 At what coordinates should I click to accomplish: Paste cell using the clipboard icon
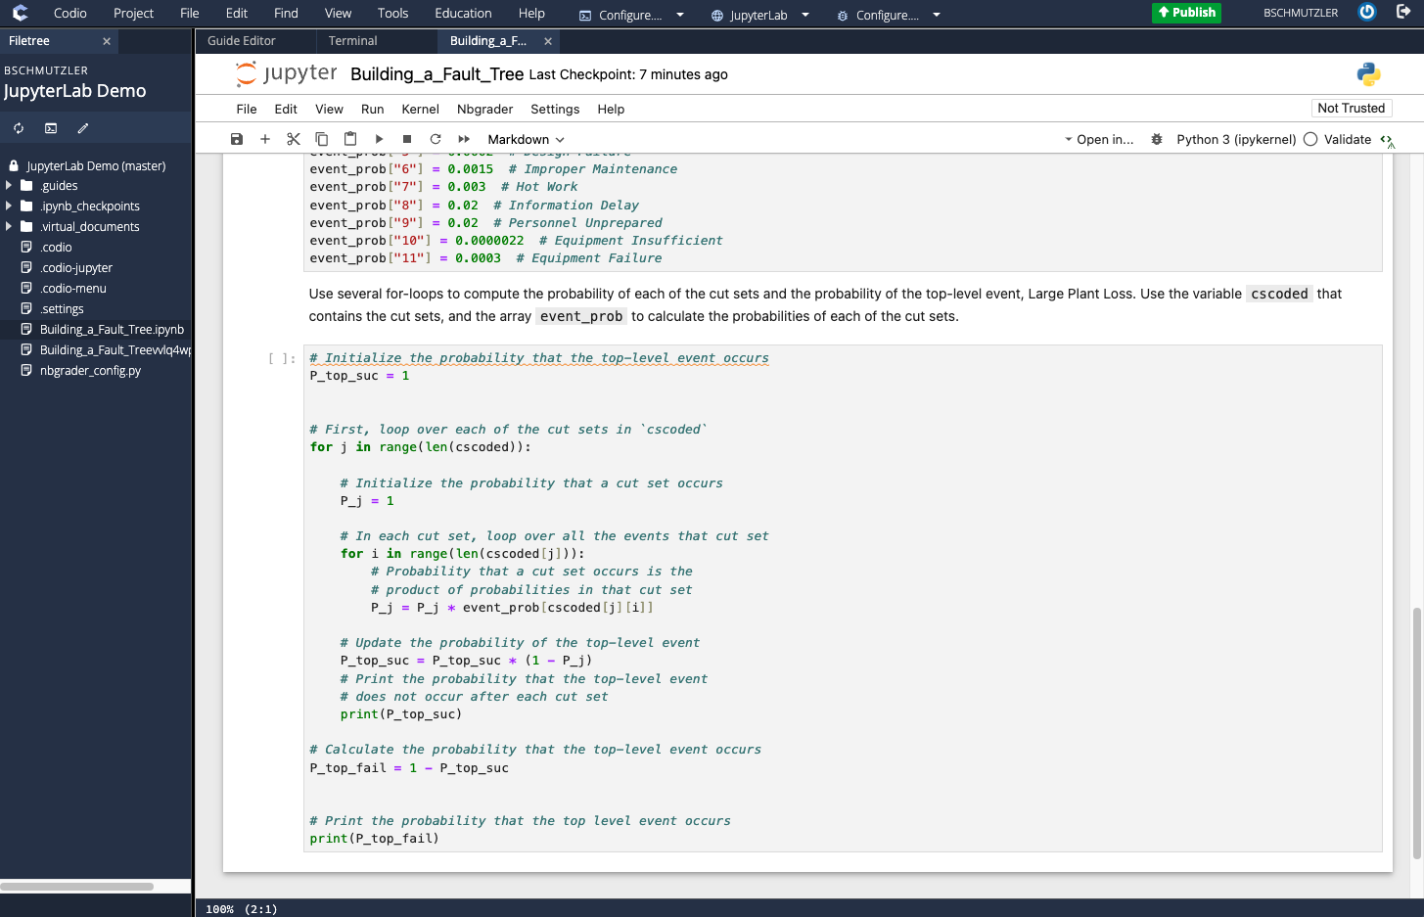pyautogui.click(x=350, y=139)
